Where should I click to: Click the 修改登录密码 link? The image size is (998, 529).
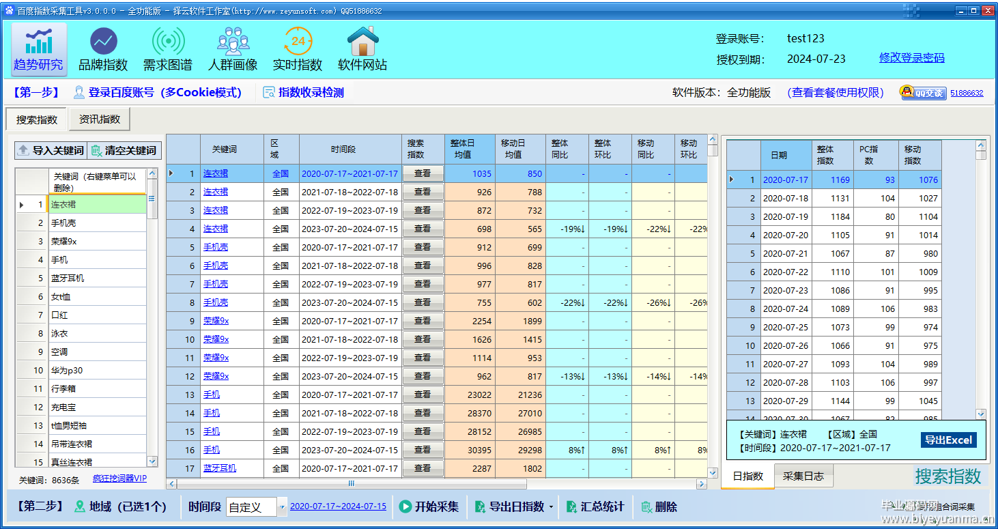pos(912,58)
